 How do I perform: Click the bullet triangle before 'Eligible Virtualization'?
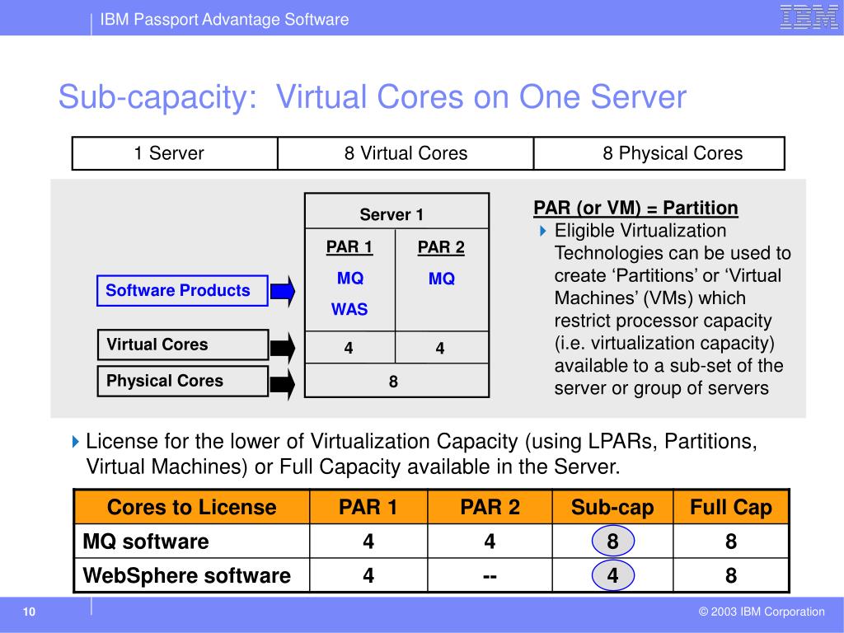coord(542,231)
